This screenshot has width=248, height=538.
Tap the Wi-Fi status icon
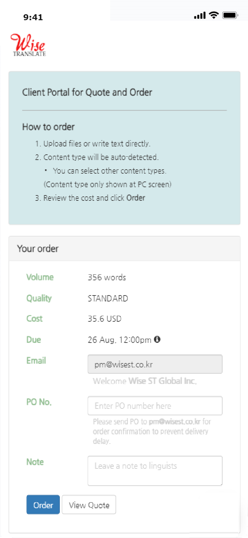[214, 15]
